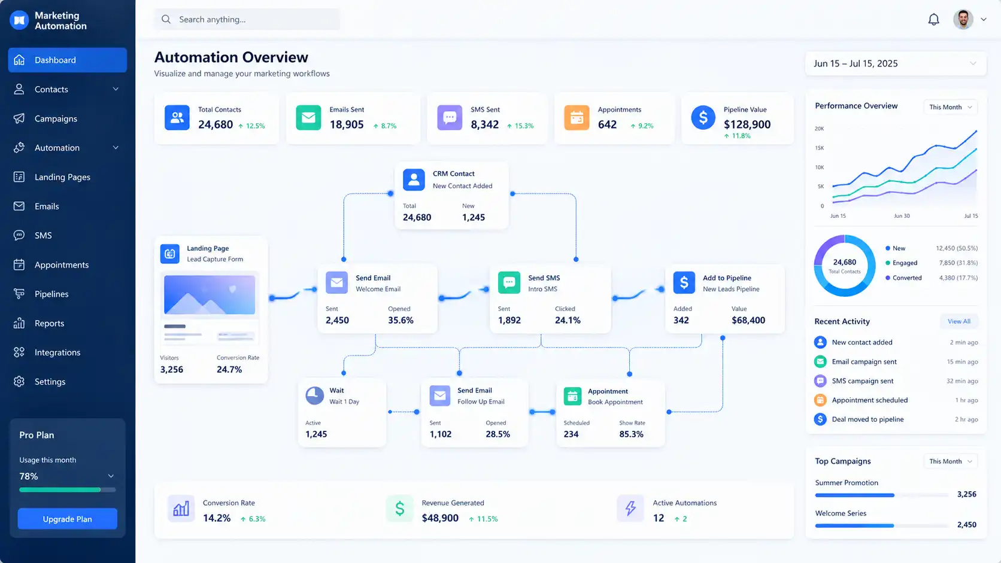The image size is (1001, 563).
Task: Click the 24.7% conversion rate value
Action: coord(229,370)
